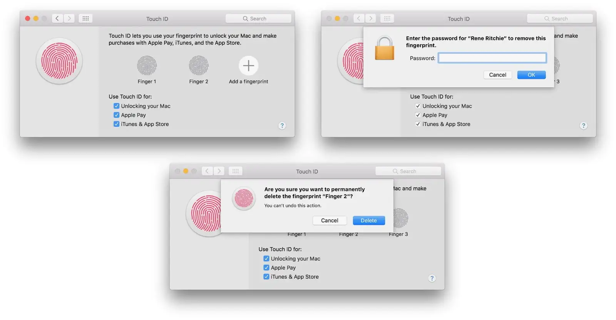Click the Finger 2 fingerprint icon in the Add-a-fingerprint window

coord(199,66)
